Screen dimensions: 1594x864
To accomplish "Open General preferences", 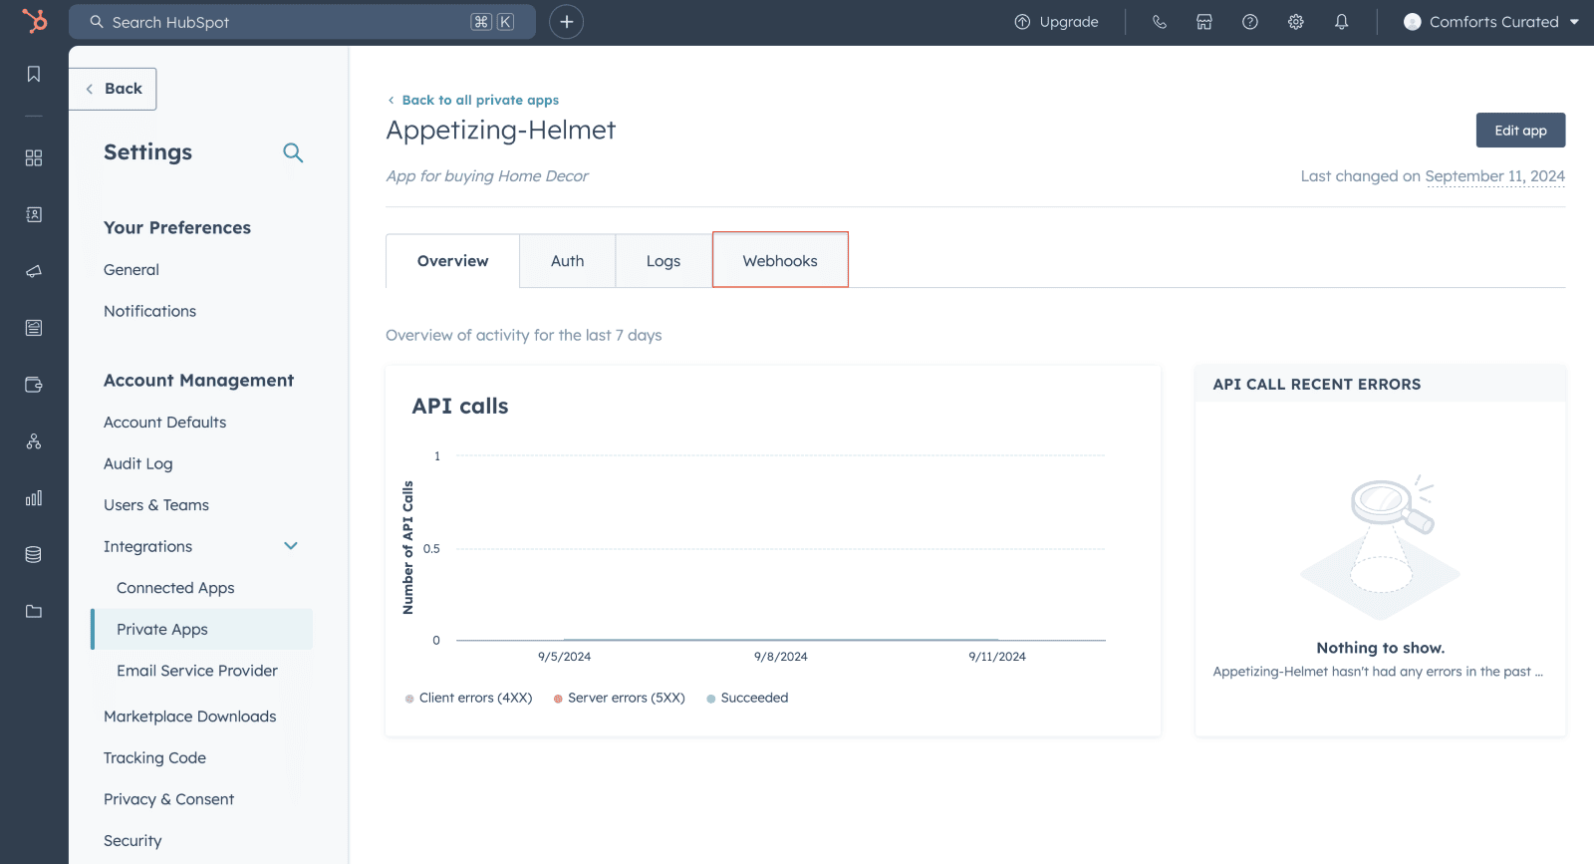I will tap(132, 270).
